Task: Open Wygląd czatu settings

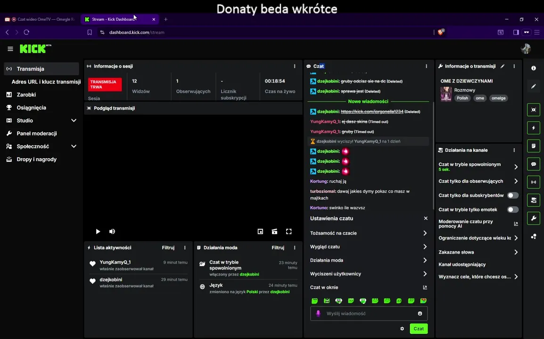Action: coord(369,247)
